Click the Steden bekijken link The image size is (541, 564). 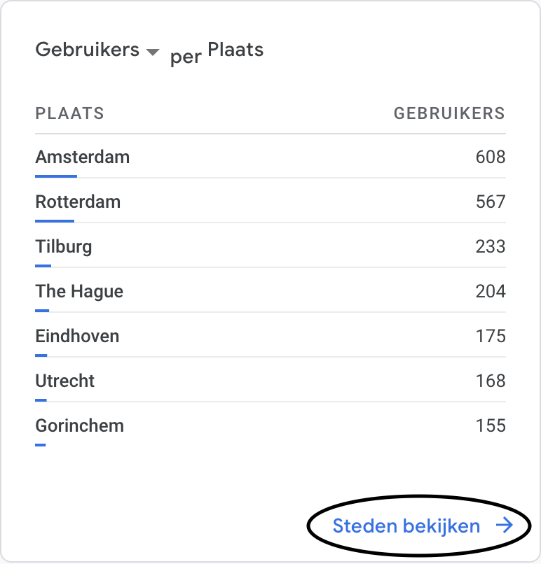(406, 526)
